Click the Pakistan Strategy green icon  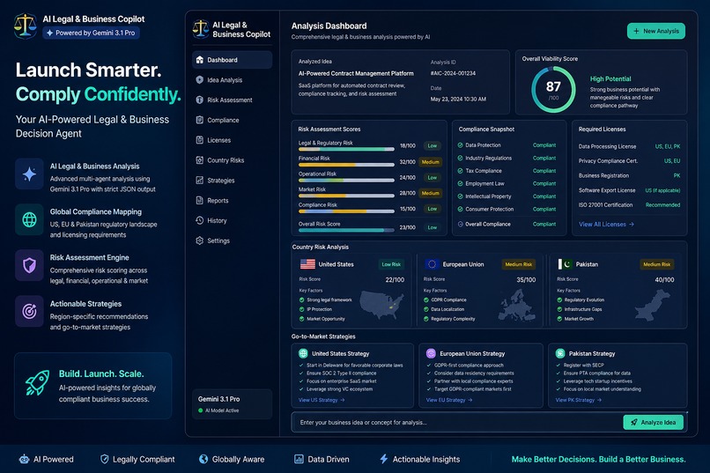pyautogui.click(x=560, y=353)
